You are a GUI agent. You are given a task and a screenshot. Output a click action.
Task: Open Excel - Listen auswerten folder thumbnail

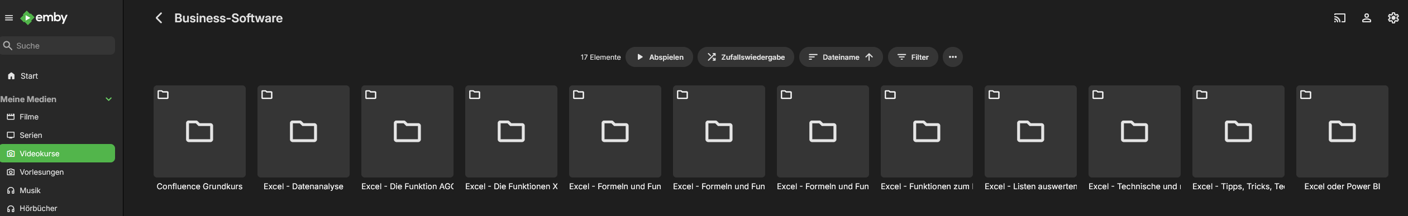pyautogui.click(x=1030, y=131)
